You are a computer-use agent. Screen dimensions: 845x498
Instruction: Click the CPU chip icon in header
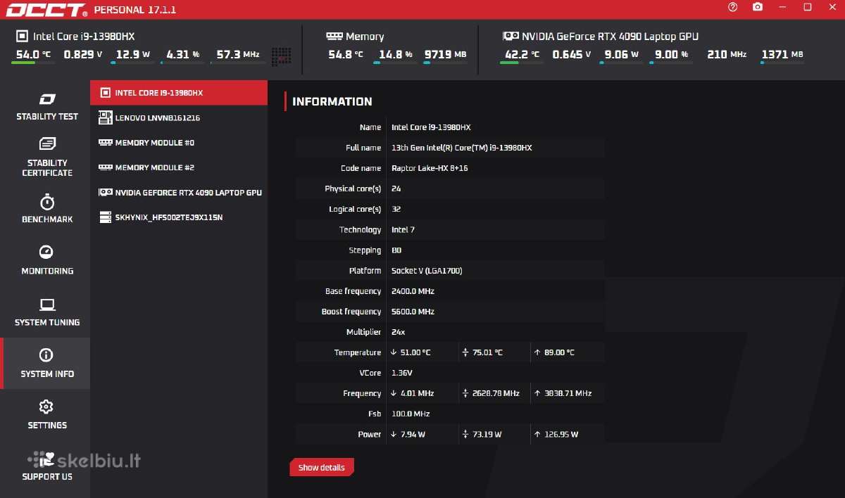(x=22, y=36)
